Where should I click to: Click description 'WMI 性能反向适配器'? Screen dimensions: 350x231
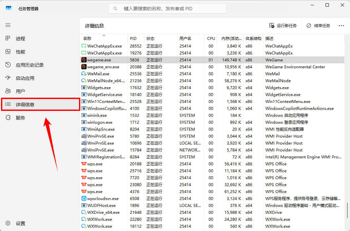pyautogui.click(x=284, y=129)
